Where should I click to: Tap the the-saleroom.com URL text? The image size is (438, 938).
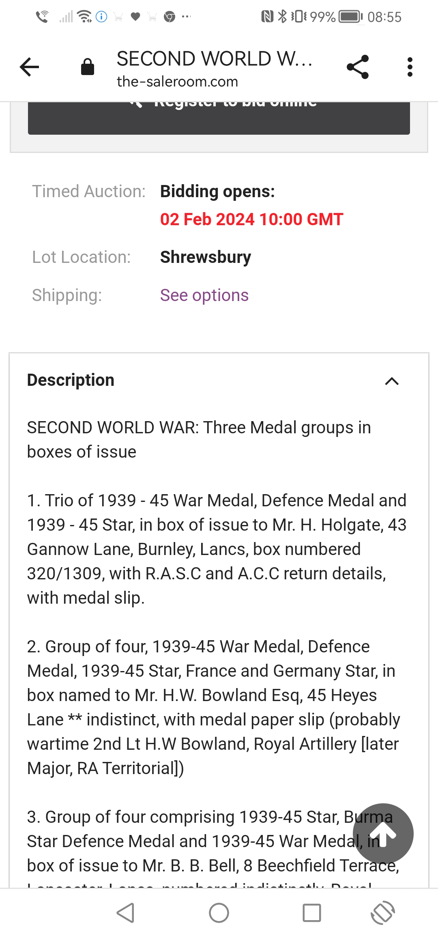[x=177, y=82]
